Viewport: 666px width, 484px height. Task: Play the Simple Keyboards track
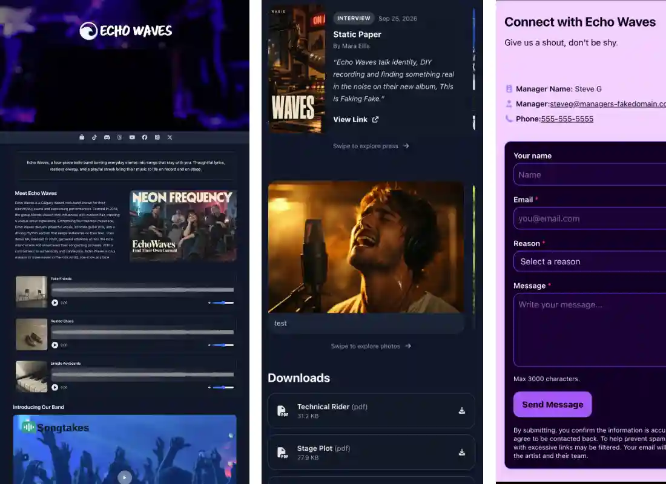coord(54,387)
